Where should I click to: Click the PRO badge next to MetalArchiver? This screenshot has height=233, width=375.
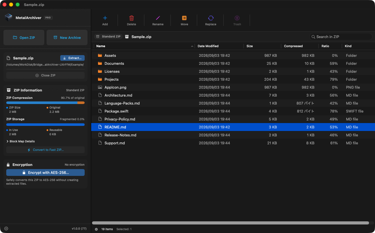[x=48, y=18]
